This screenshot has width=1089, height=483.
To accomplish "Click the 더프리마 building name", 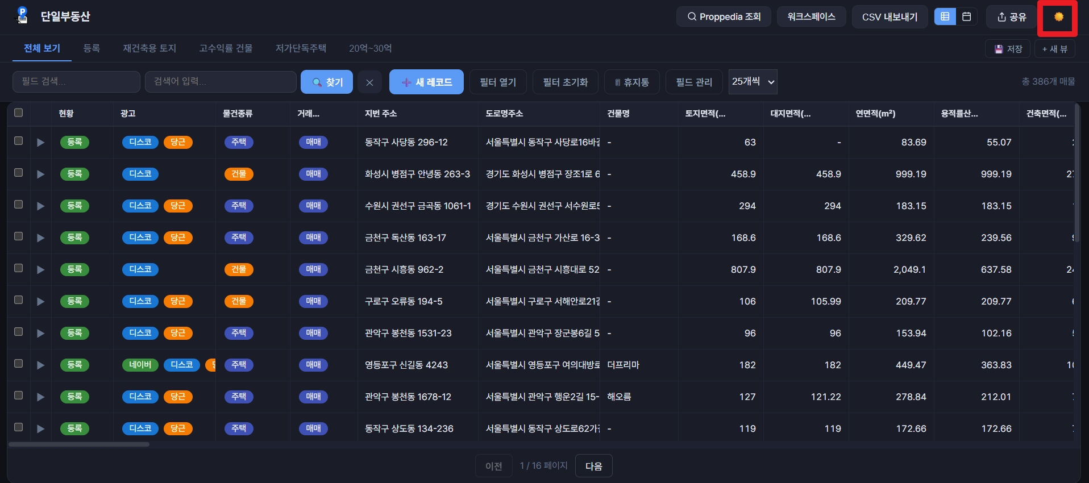I will coord(623,365).
